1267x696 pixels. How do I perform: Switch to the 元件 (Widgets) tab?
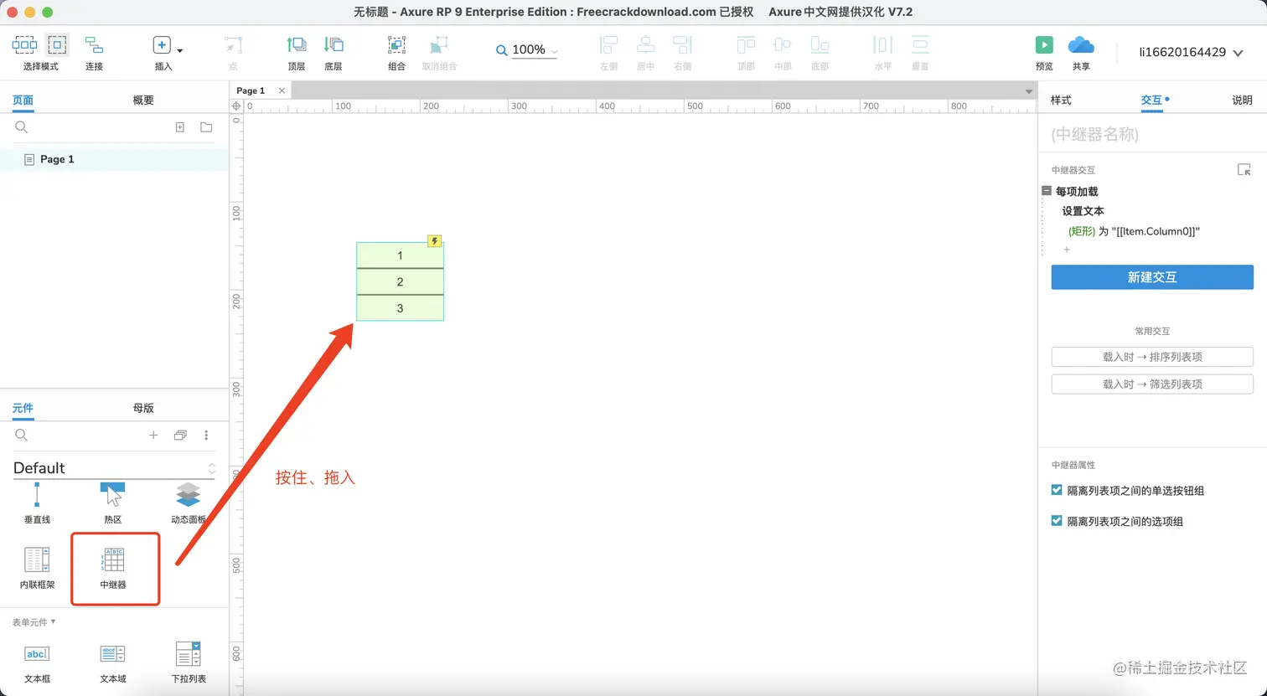(23, 408)
